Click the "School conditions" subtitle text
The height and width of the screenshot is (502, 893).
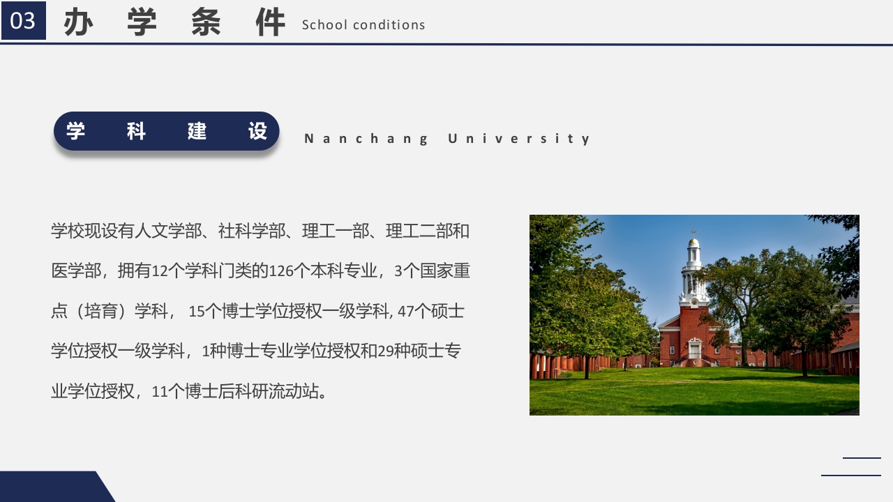point(363,26)
